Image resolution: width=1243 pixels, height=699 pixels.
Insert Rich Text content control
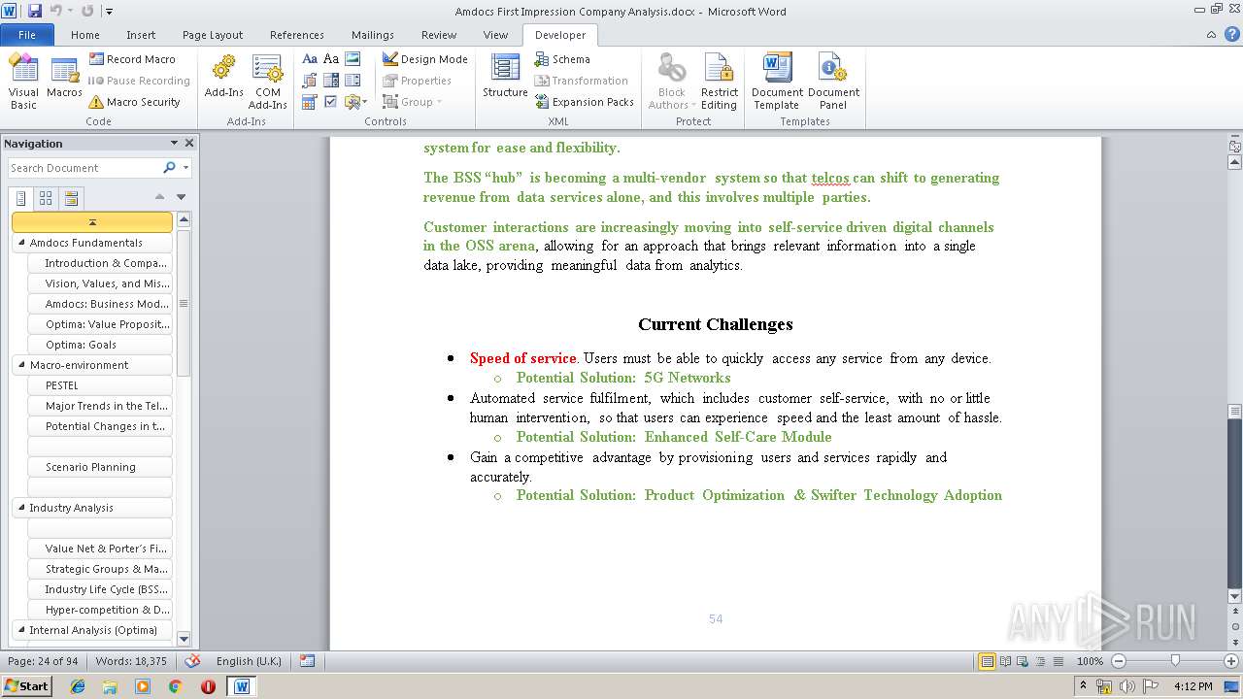click(x=310, y=59)
